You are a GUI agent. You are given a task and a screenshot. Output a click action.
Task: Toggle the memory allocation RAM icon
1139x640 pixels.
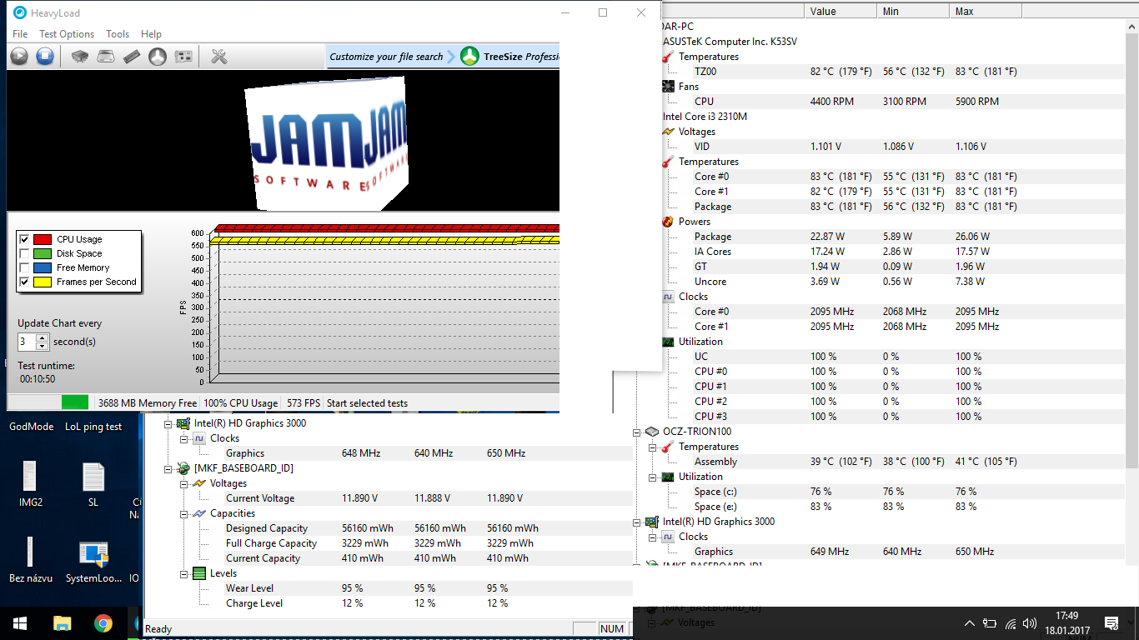click(132, 57)
